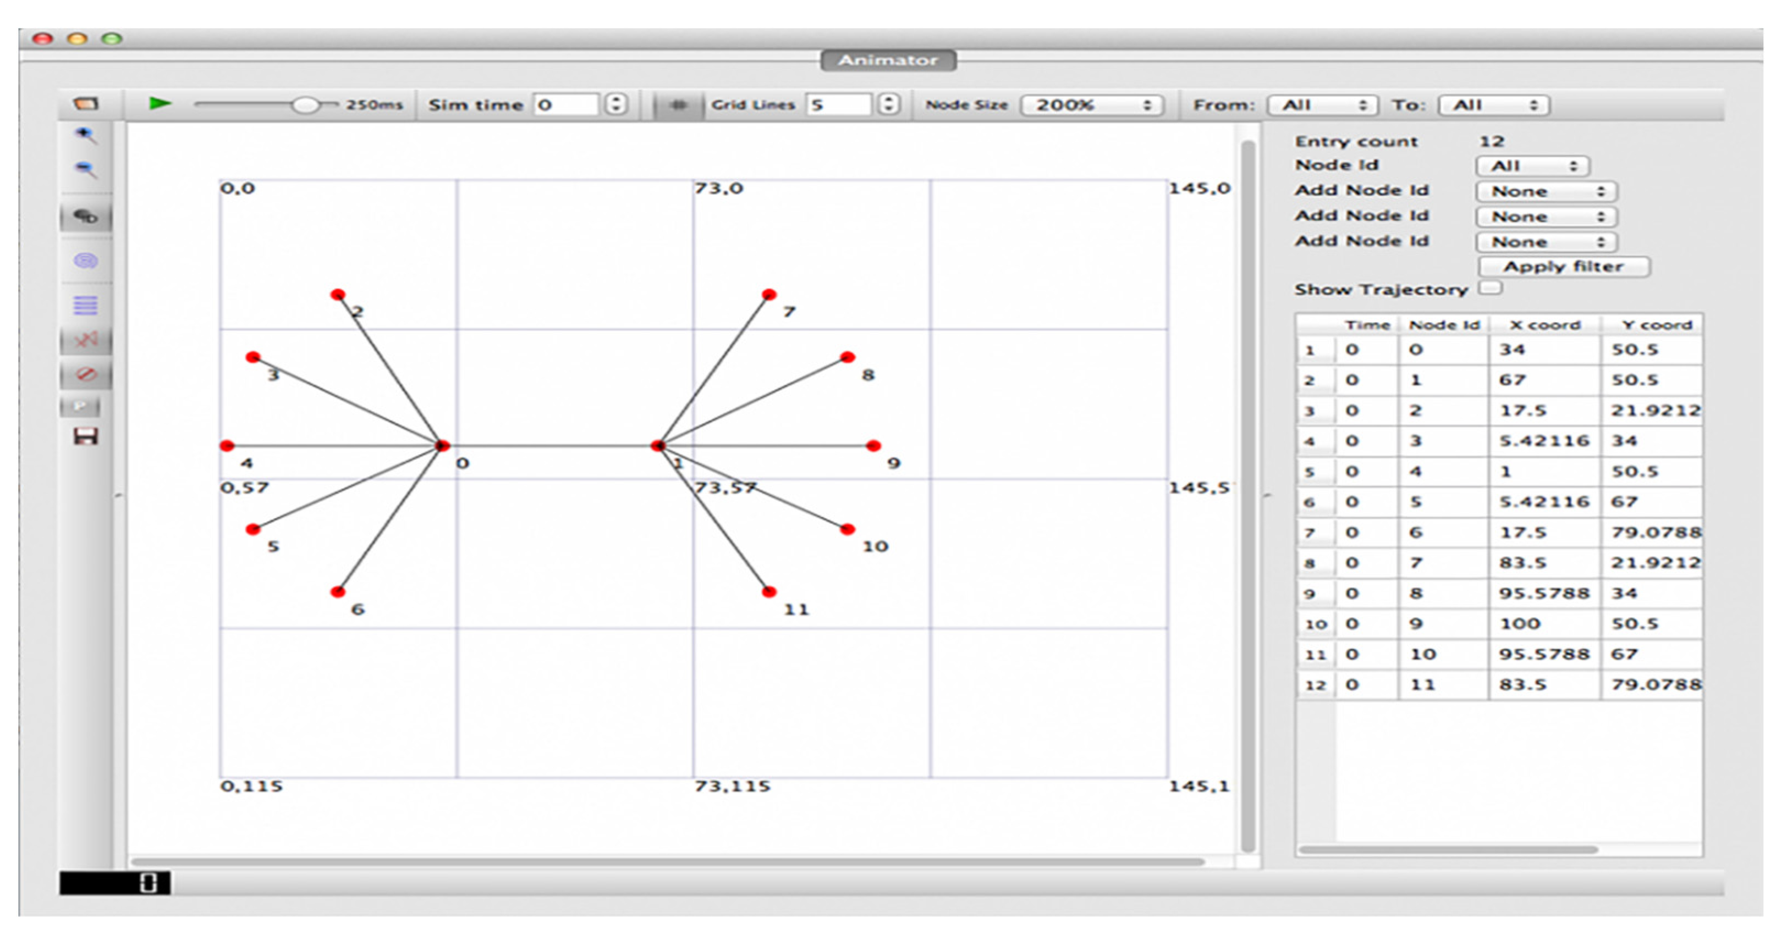Open the Node Size 200% dropdown
Viewport: 1787px width, 941px height.
pyautogui.click(x=1092, y=105)
